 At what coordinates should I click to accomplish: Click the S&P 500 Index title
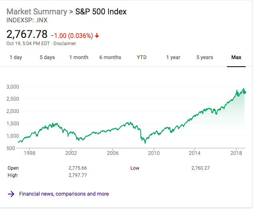(x=101, y=12)
